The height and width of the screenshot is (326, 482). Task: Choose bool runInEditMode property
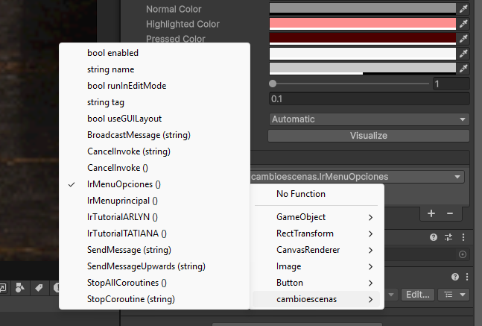[126, 86]
